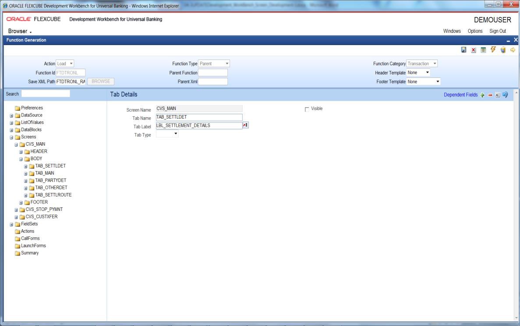
Task: Expand the DataBlocks tree node
Action: [11, 130]
